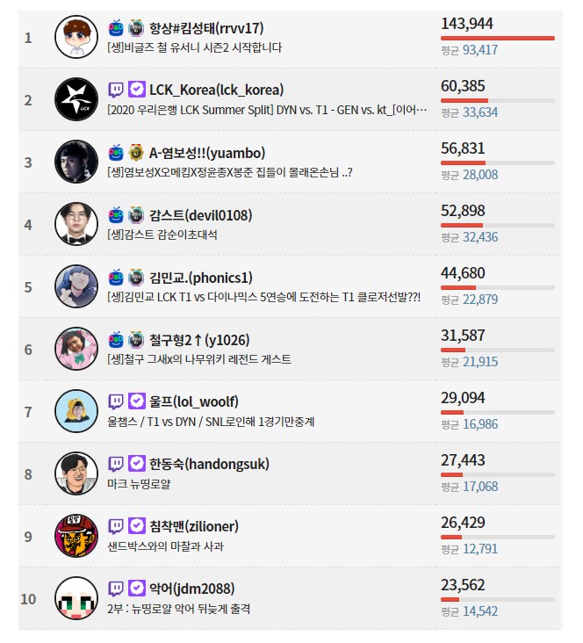Click the AfreecaTV icon beside 항상#킴성태
The height and width of the screenshot is (643, 583).
116,28
